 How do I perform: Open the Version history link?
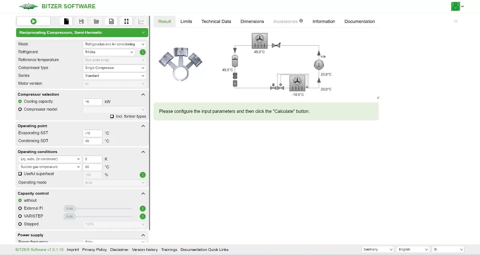point(145,249)
